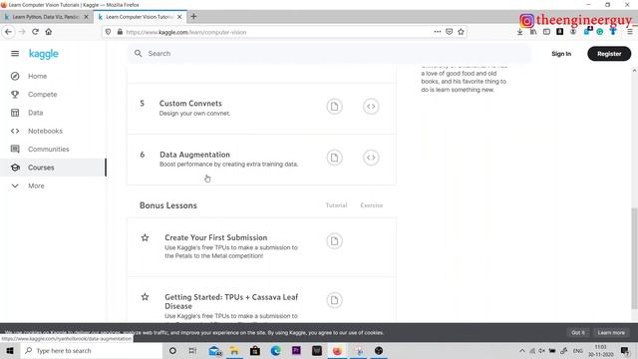Select the Learn Computer Vision Tutorials tab
Viewport: 638px width, 359px height.
click(140, 17)
